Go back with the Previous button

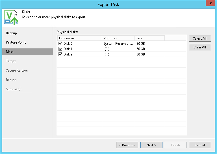click(127, 145)
